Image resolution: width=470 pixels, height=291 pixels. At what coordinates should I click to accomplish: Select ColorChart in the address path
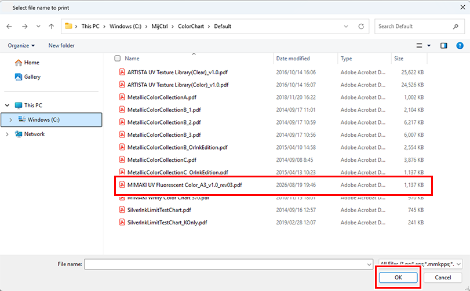191,26
